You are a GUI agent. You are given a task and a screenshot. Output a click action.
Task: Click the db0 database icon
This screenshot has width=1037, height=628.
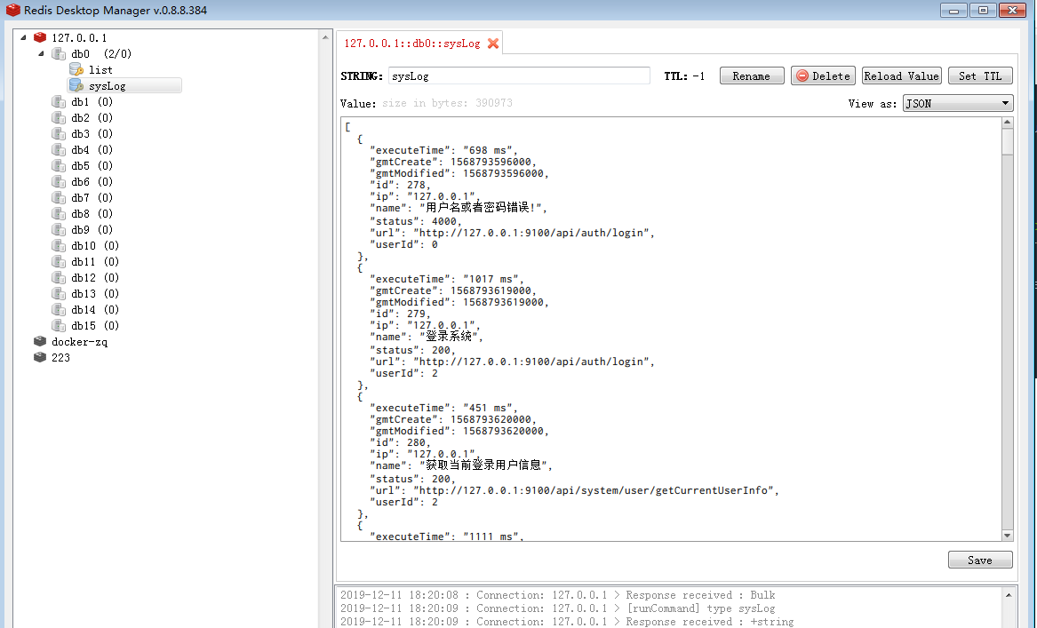59,53
